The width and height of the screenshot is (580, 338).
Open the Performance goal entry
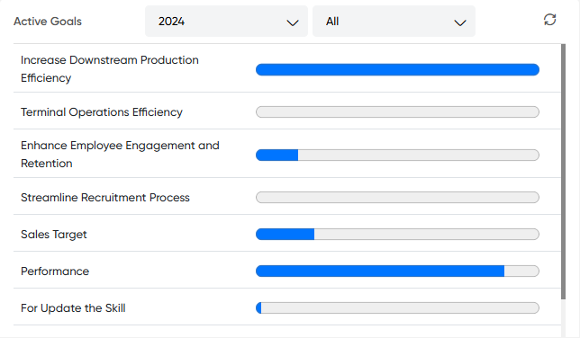click(55, 271)
